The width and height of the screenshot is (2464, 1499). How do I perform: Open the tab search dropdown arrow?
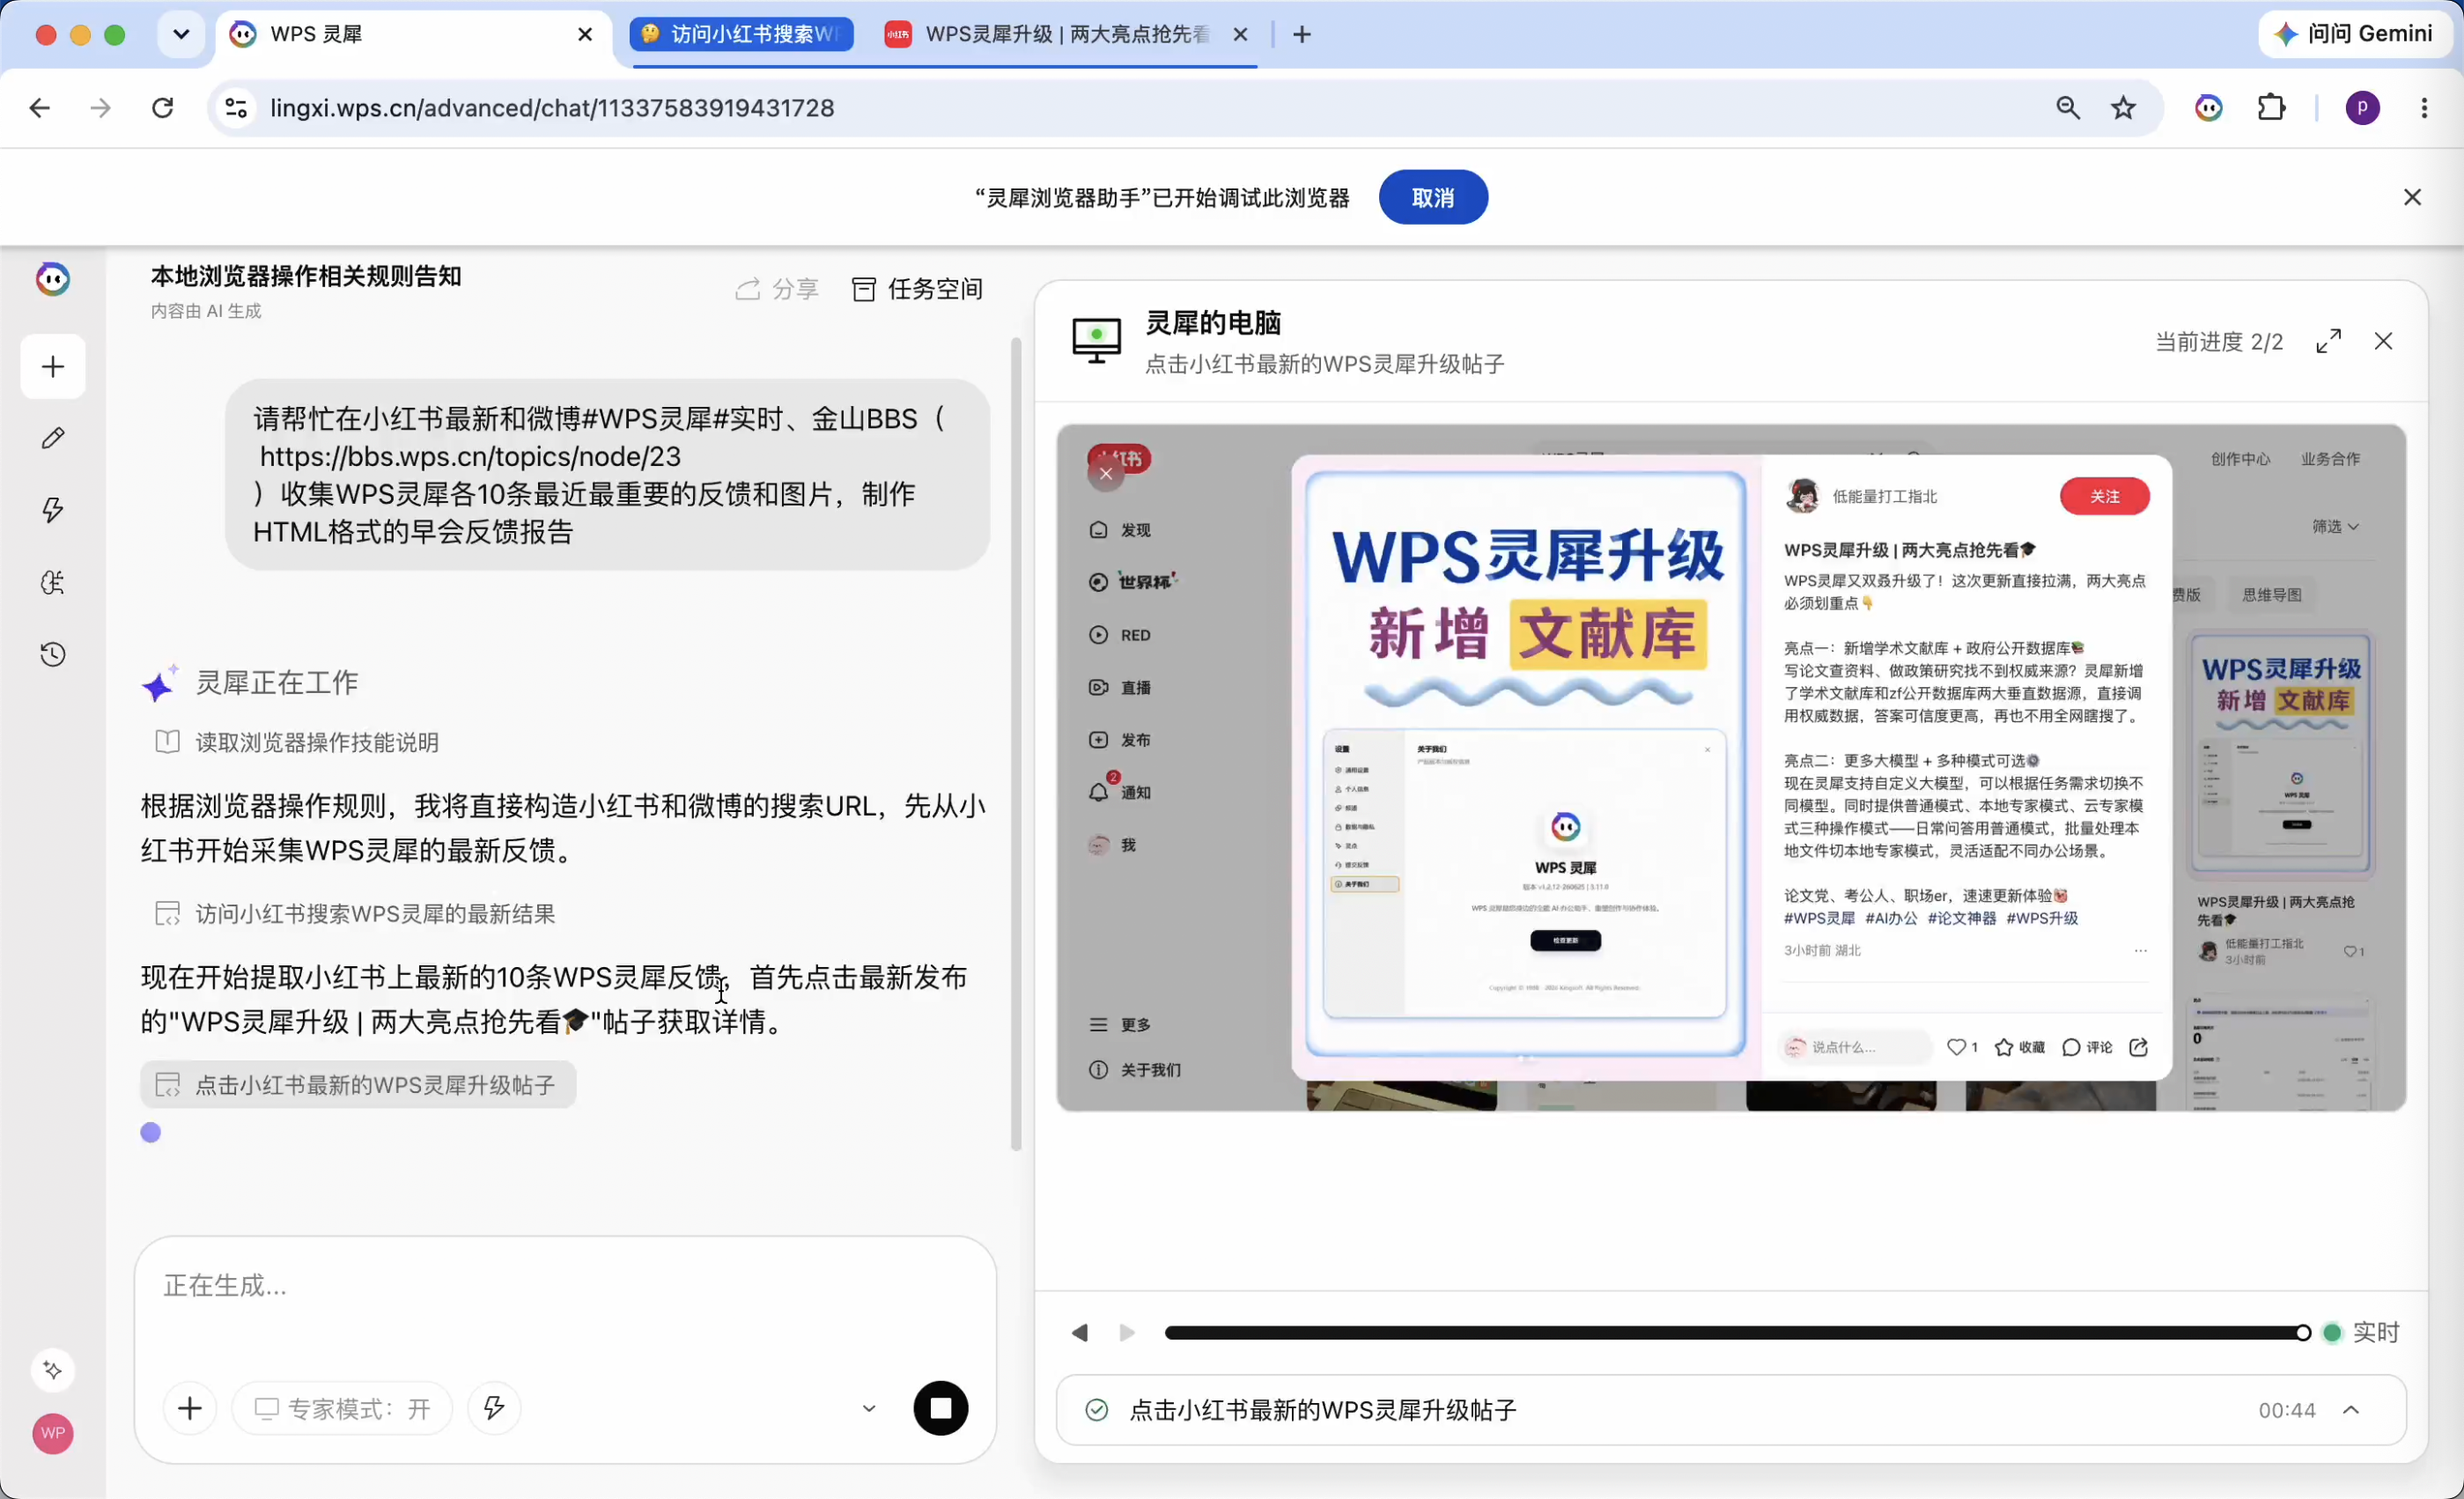click(x=181, y=34)
